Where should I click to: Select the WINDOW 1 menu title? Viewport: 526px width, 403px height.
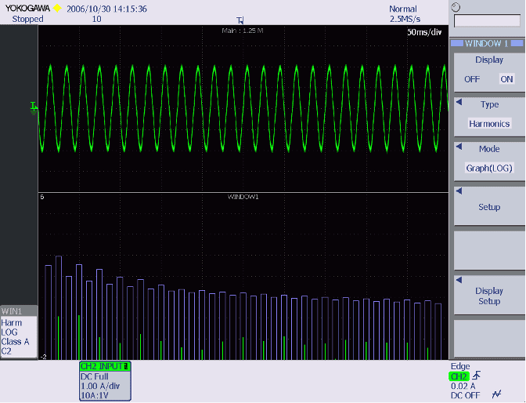487,44
